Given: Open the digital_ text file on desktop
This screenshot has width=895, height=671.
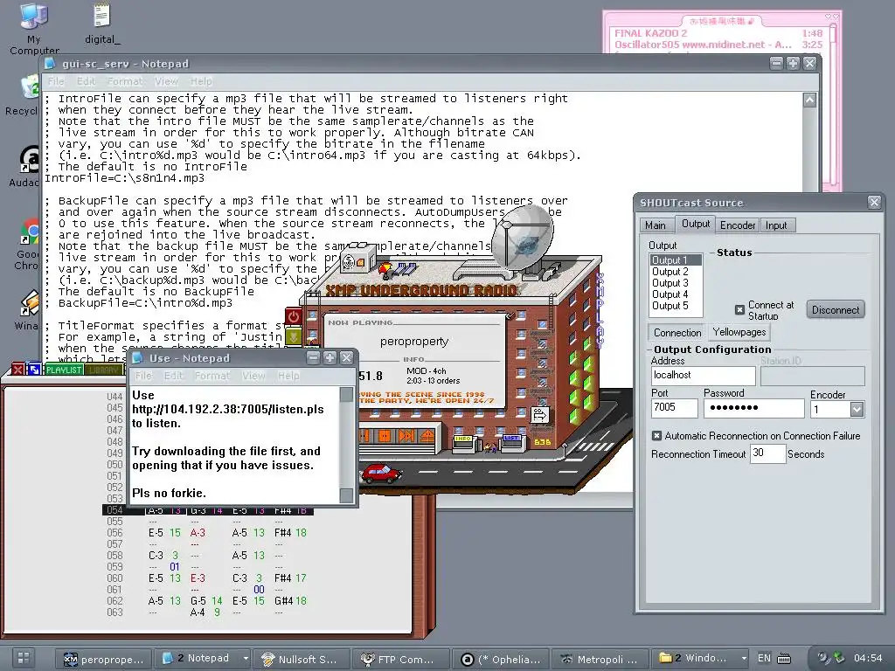Looking at the screenshot, I should pyautogui.click(x=102, y=24).
